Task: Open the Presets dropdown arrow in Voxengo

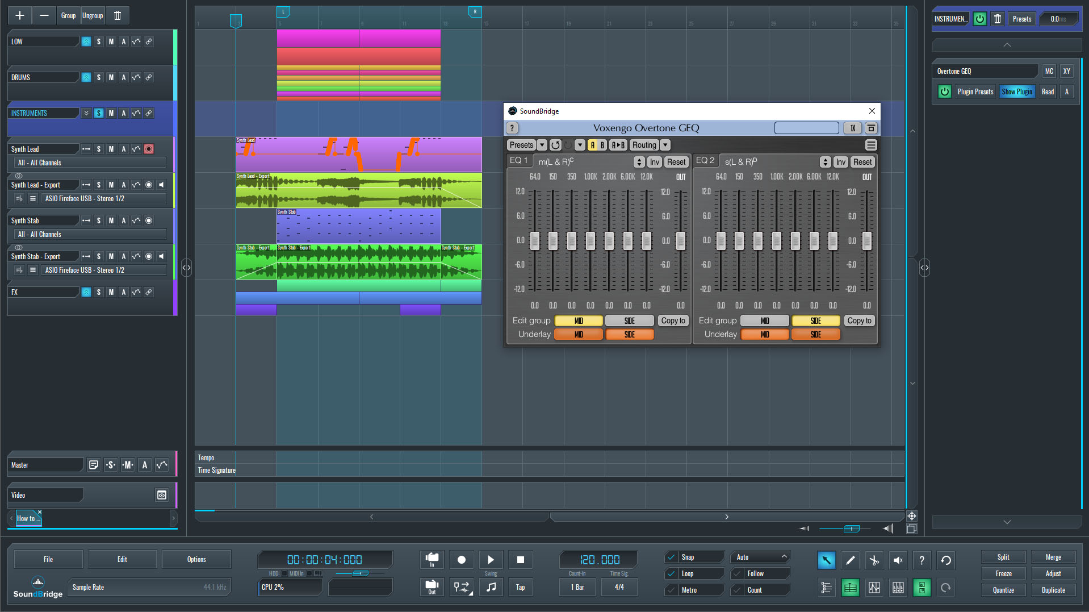Action: point(542,145)
